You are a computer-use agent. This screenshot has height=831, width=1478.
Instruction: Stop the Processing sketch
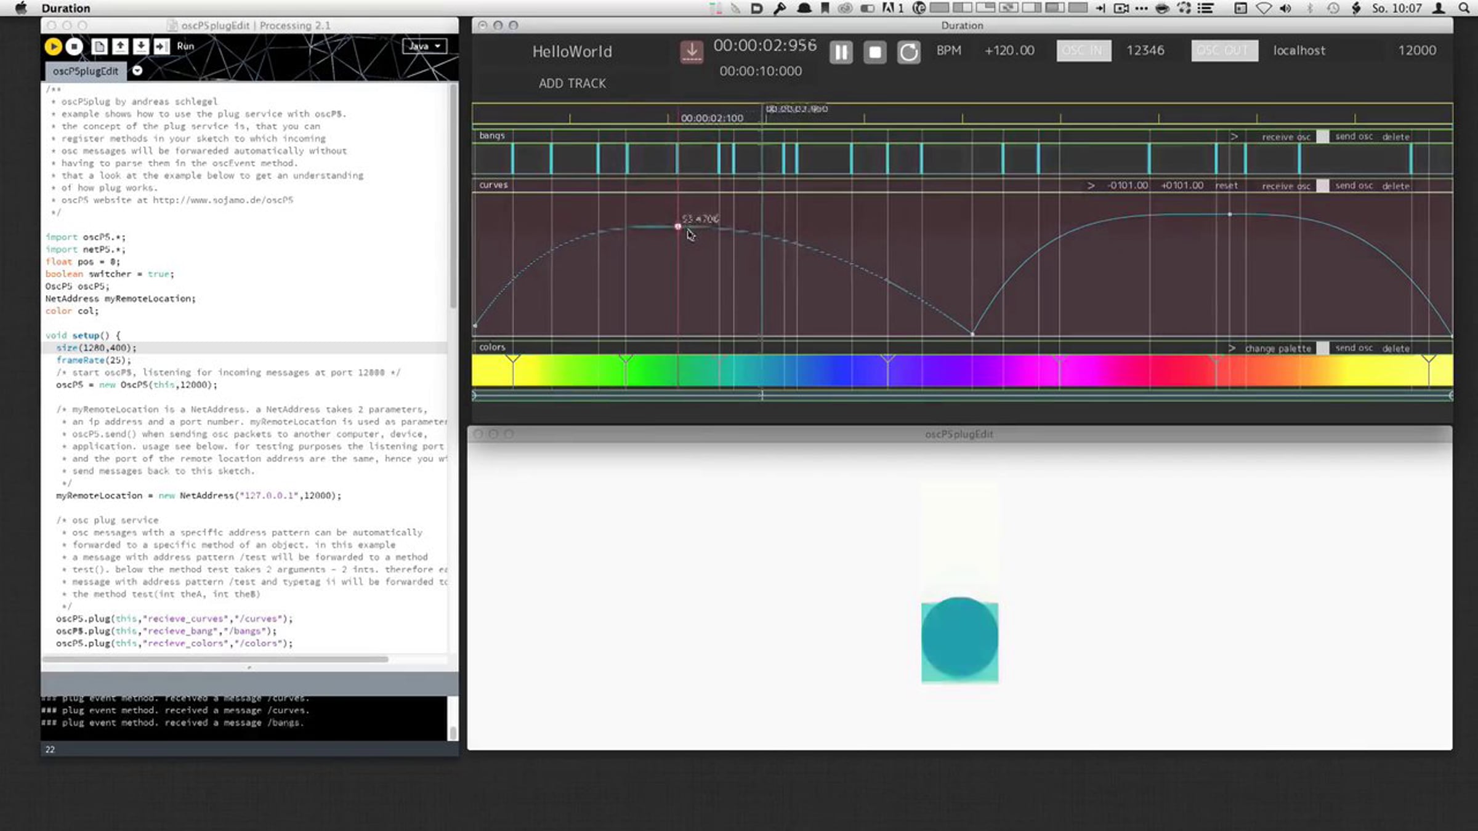coord(75,46)
